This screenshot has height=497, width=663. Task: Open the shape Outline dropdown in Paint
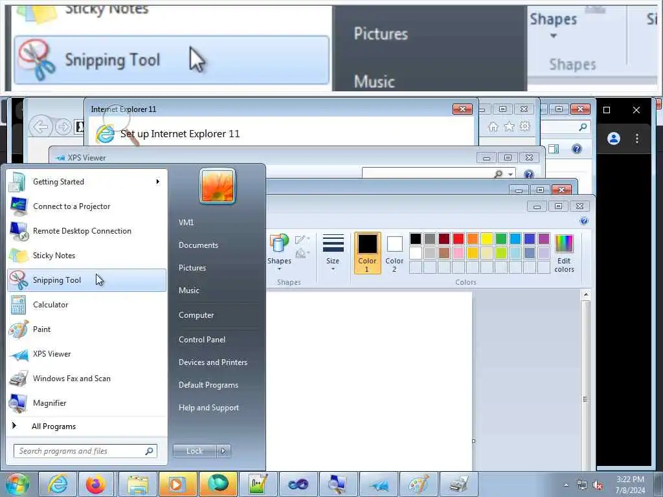302,239
